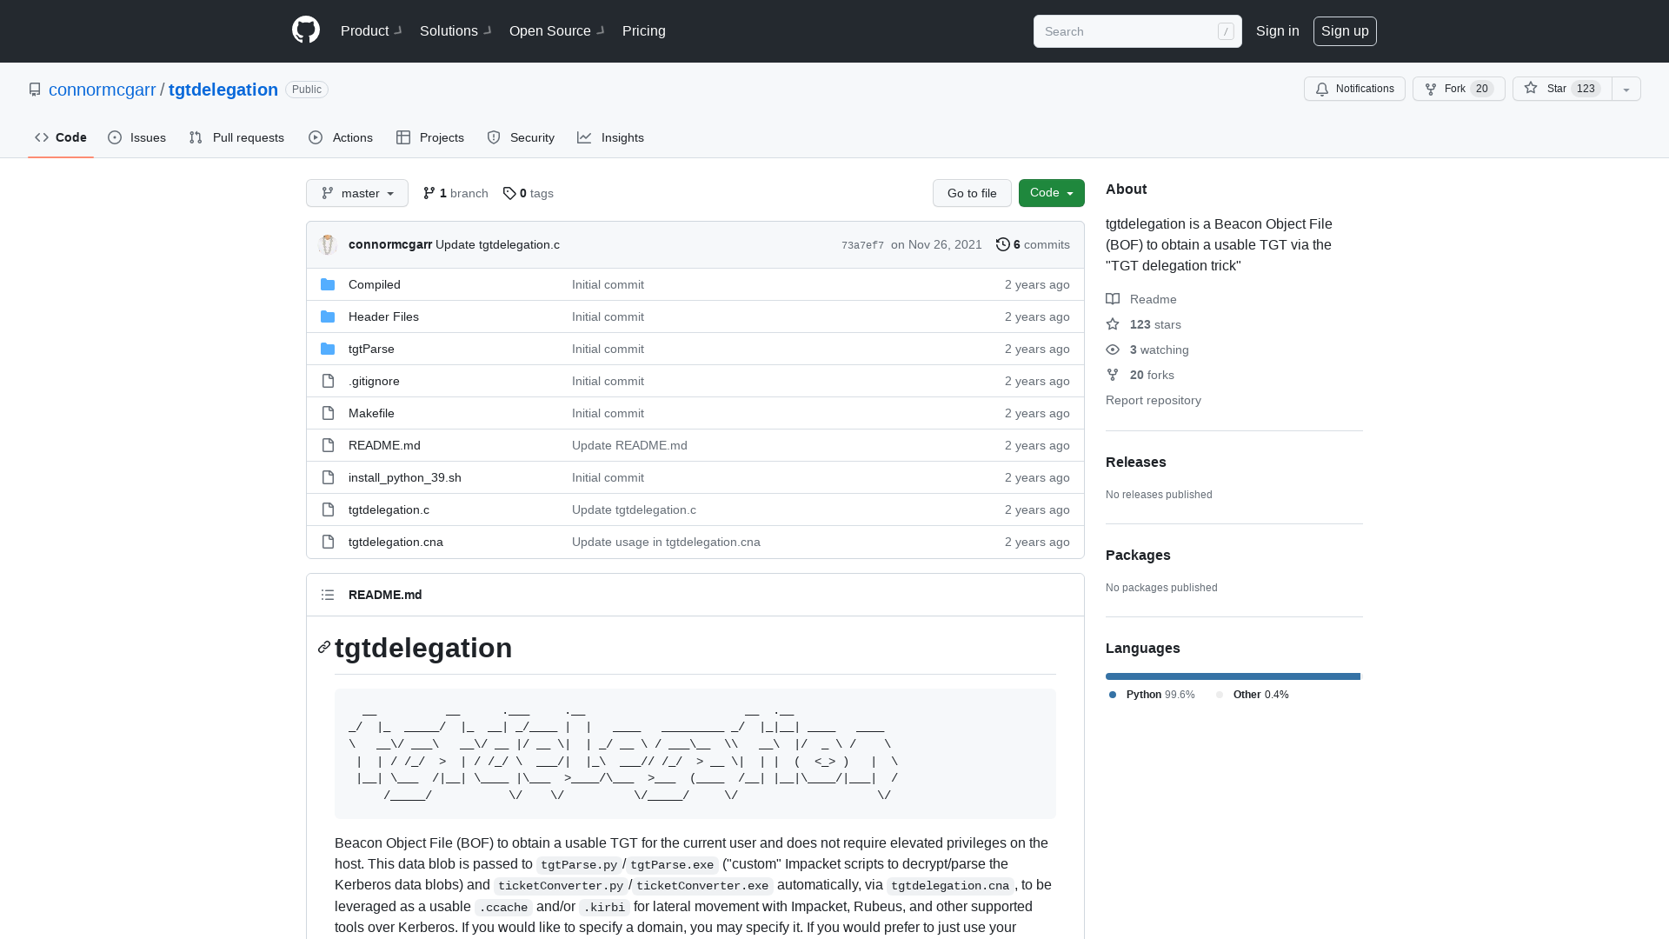Open the Releases section heading
The height and width of the screenshot is (939, 1669).
(x=1136, y=462)
